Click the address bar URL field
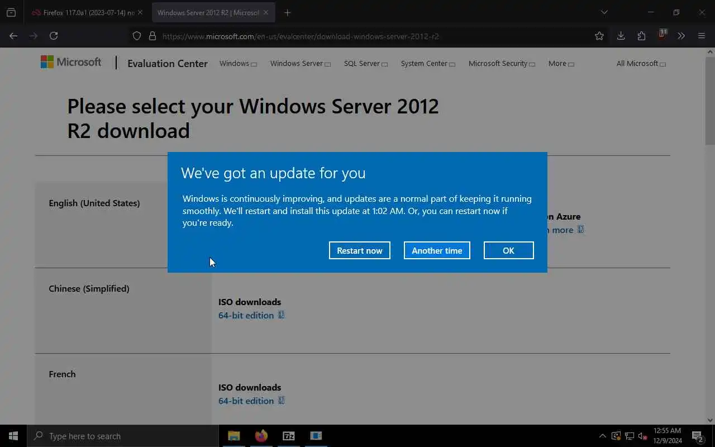 [369, 36]
